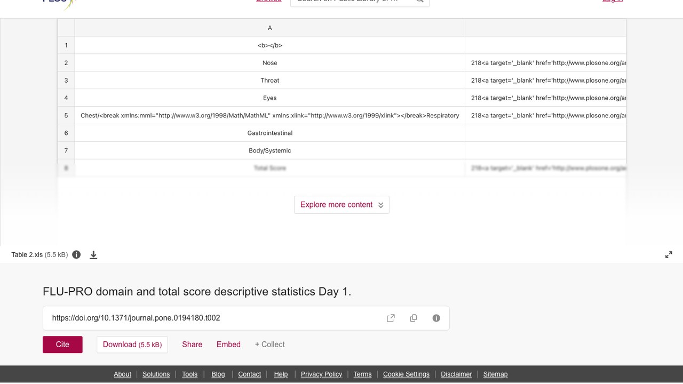
Task: Select the 'Throat' cell in the table
Action: tap(270, 81)
